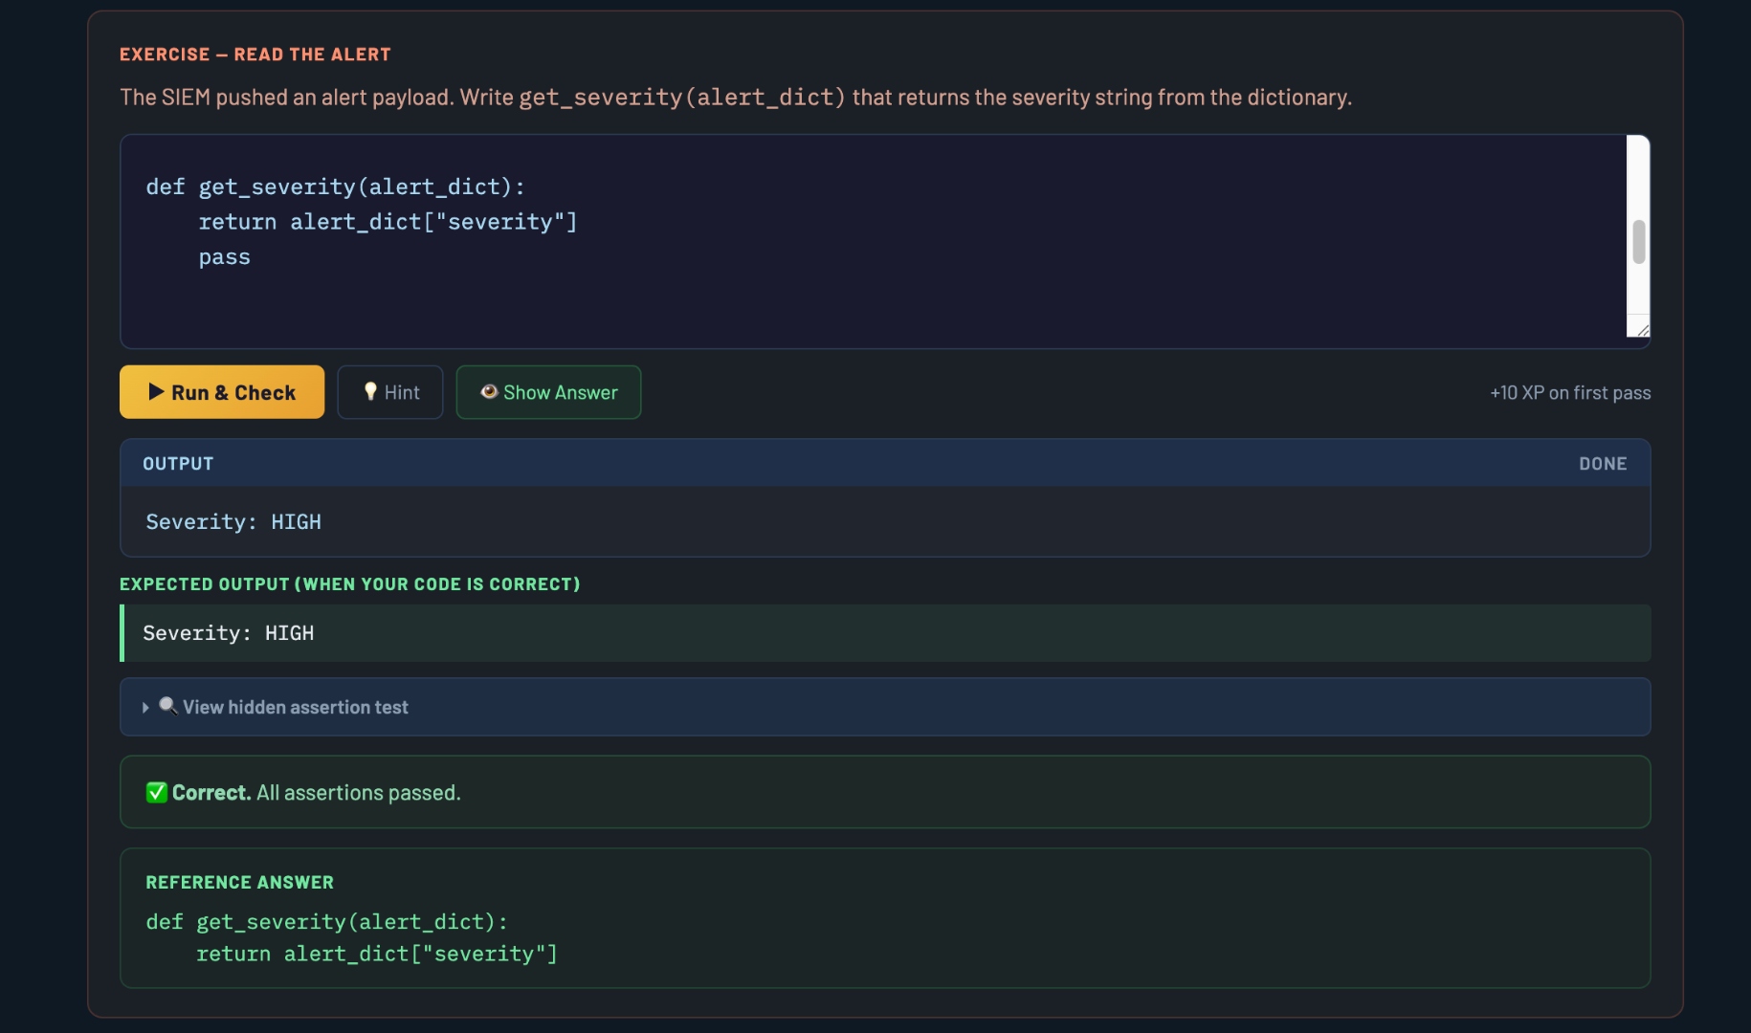This screenshot has width=1751, height=1033.
Task: Click the 'Severity: HIGH' text in Output panel
Action: [233, 522]
